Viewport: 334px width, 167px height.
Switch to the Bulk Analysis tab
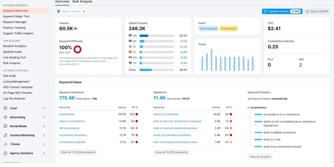pyautogui.click(x=82, y=2)
